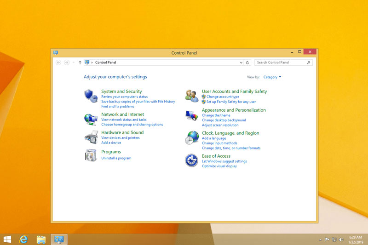368x245 pixels.
Task: Open Appearance and Personalization heading
Action: [x=234, y=110]
